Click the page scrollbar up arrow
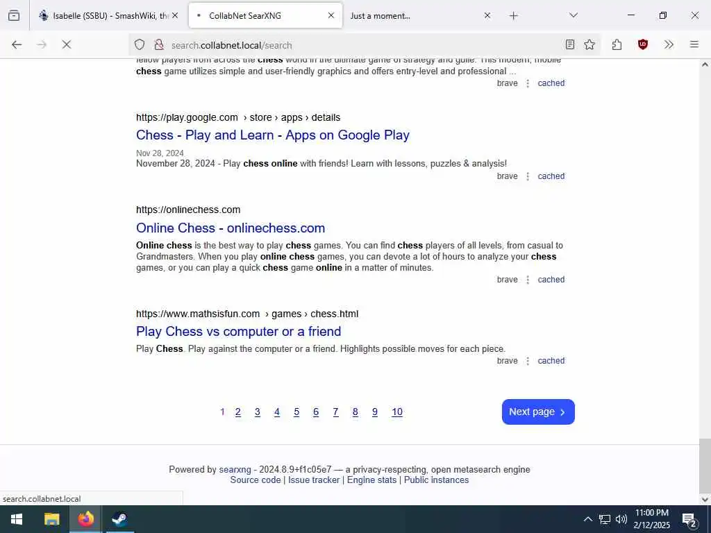711x533 pixels. 705,65
